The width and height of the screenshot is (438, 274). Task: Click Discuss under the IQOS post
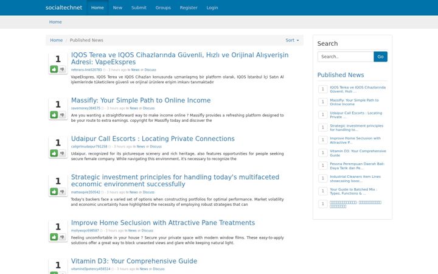(150, 70)
